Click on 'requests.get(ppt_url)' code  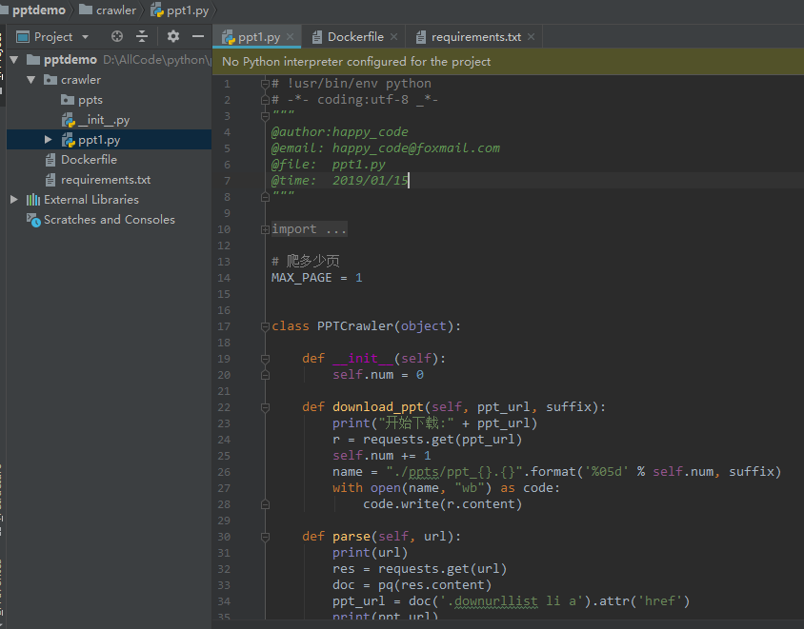tap(442, 440)
